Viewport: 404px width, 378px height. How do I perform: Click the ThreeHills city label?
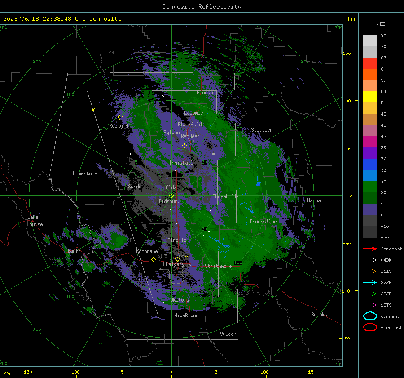pyautogui.click(x=226, y=196)
